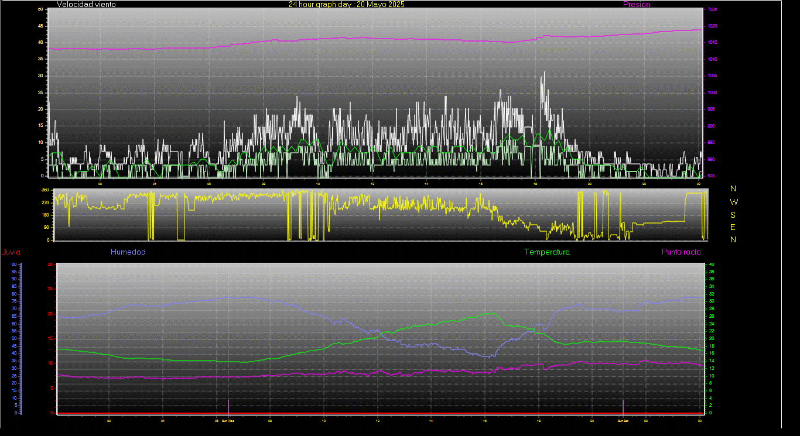Click the top 'N' direction label beside 360
This screenshot has width=800, height=436.
coord(734,188)
